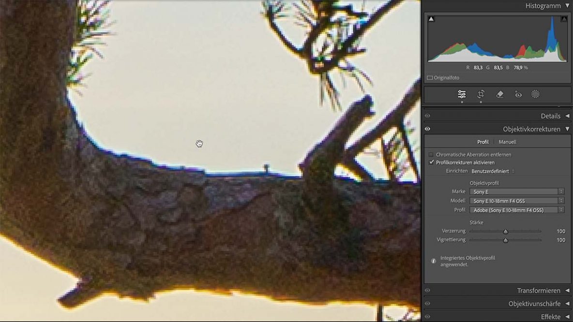Click the Verzerrung slider handle

point(506,232)
